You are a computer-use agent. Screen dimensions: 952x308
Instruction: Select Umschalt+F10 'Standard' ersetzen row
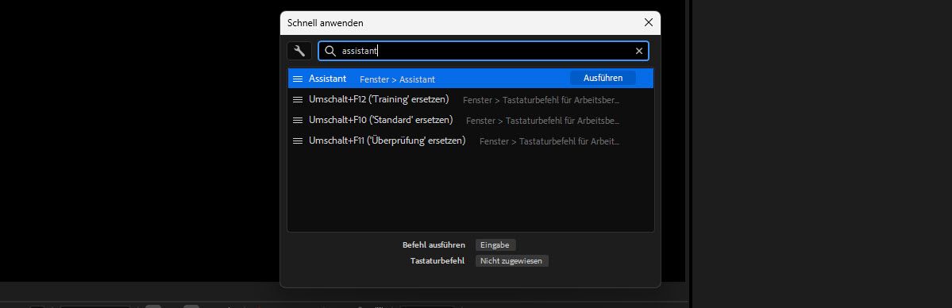(x=471, y=120)
